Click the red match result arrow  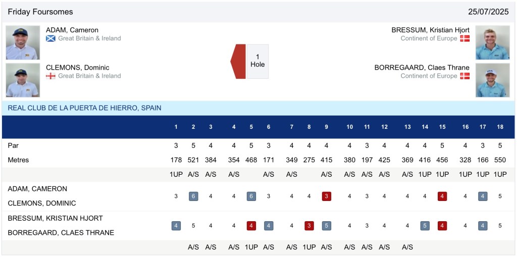[238, 62]
